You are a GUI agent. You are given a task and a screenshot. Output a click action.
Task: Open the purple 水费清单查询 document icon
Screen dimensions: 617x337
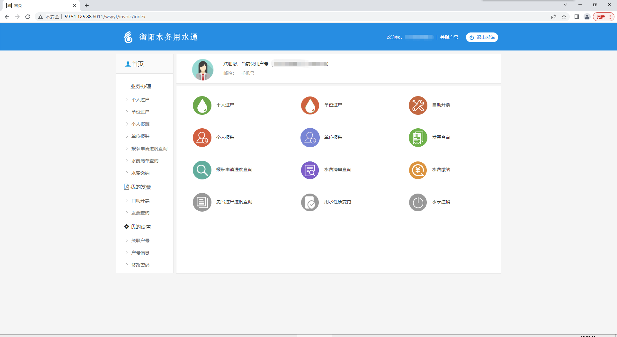pyautogui.click(x=310, y=170)
